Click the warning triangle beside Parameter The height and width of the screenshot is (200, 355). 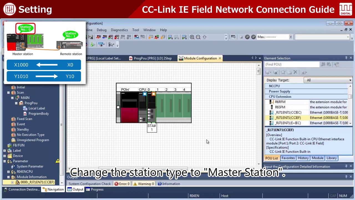[57, 161]
